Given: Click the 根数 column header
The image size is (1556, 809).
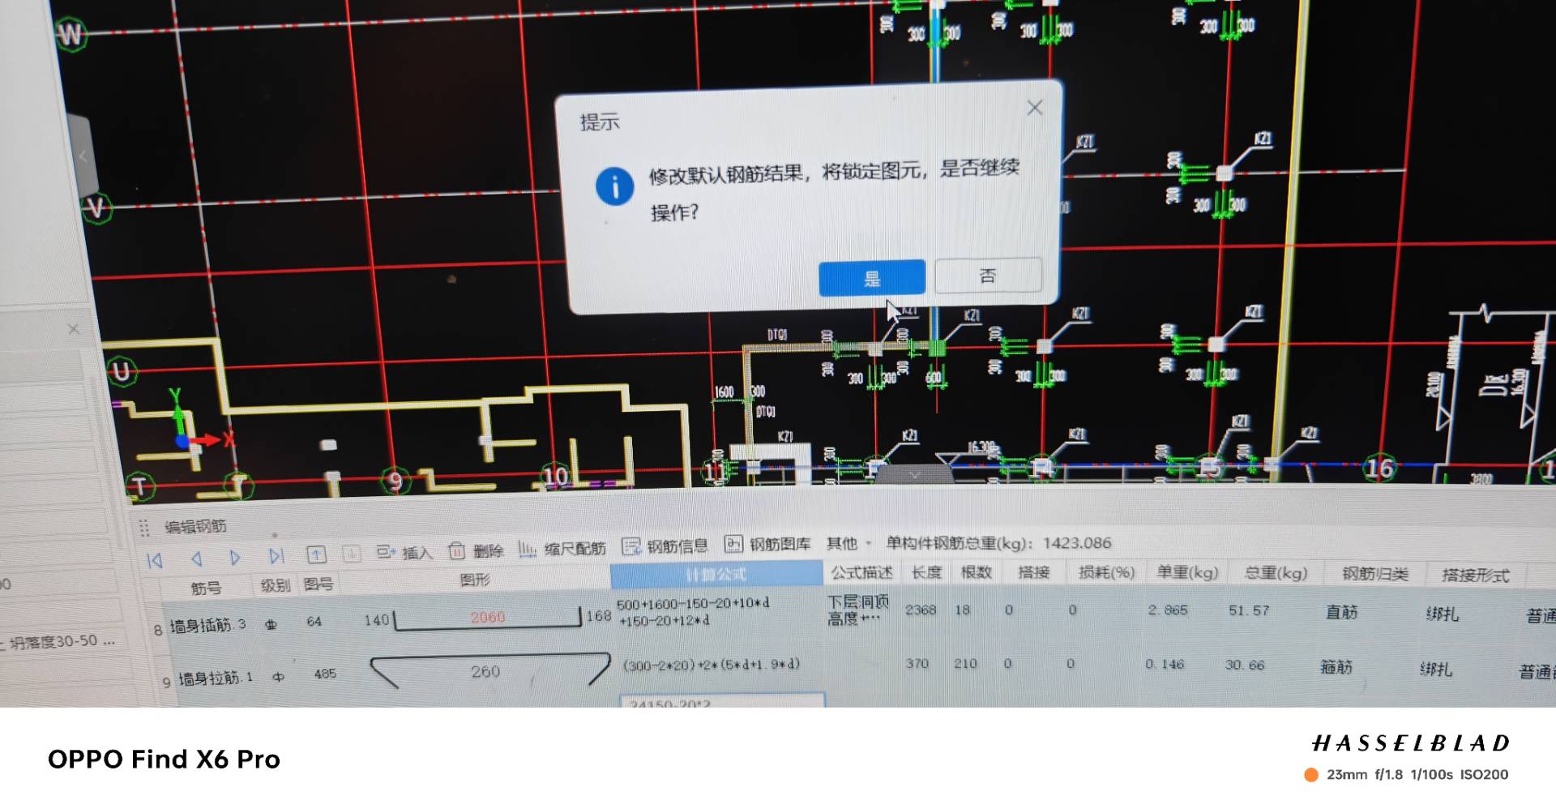Looking at the screenshot, I should pos(977,572).
